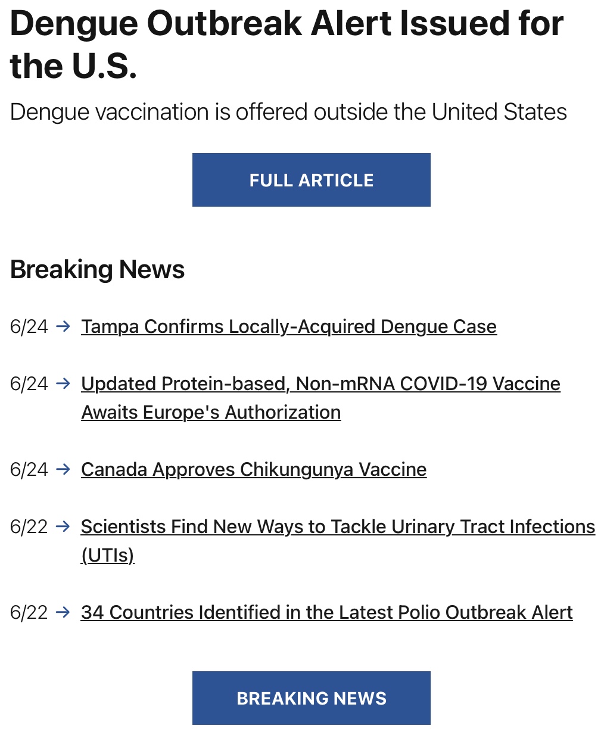The height and width of the screenshot is (729, 604).
Task: Click the arrow icon beside COVID-19 vaccine headline
Action: pos(63,384)
